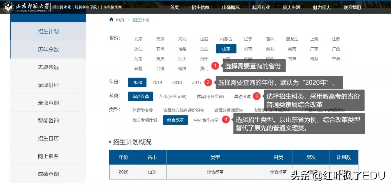The width and height of the screenshot is (391, 186).
Task: Switch the year to 2019
Action: [157, 83]
